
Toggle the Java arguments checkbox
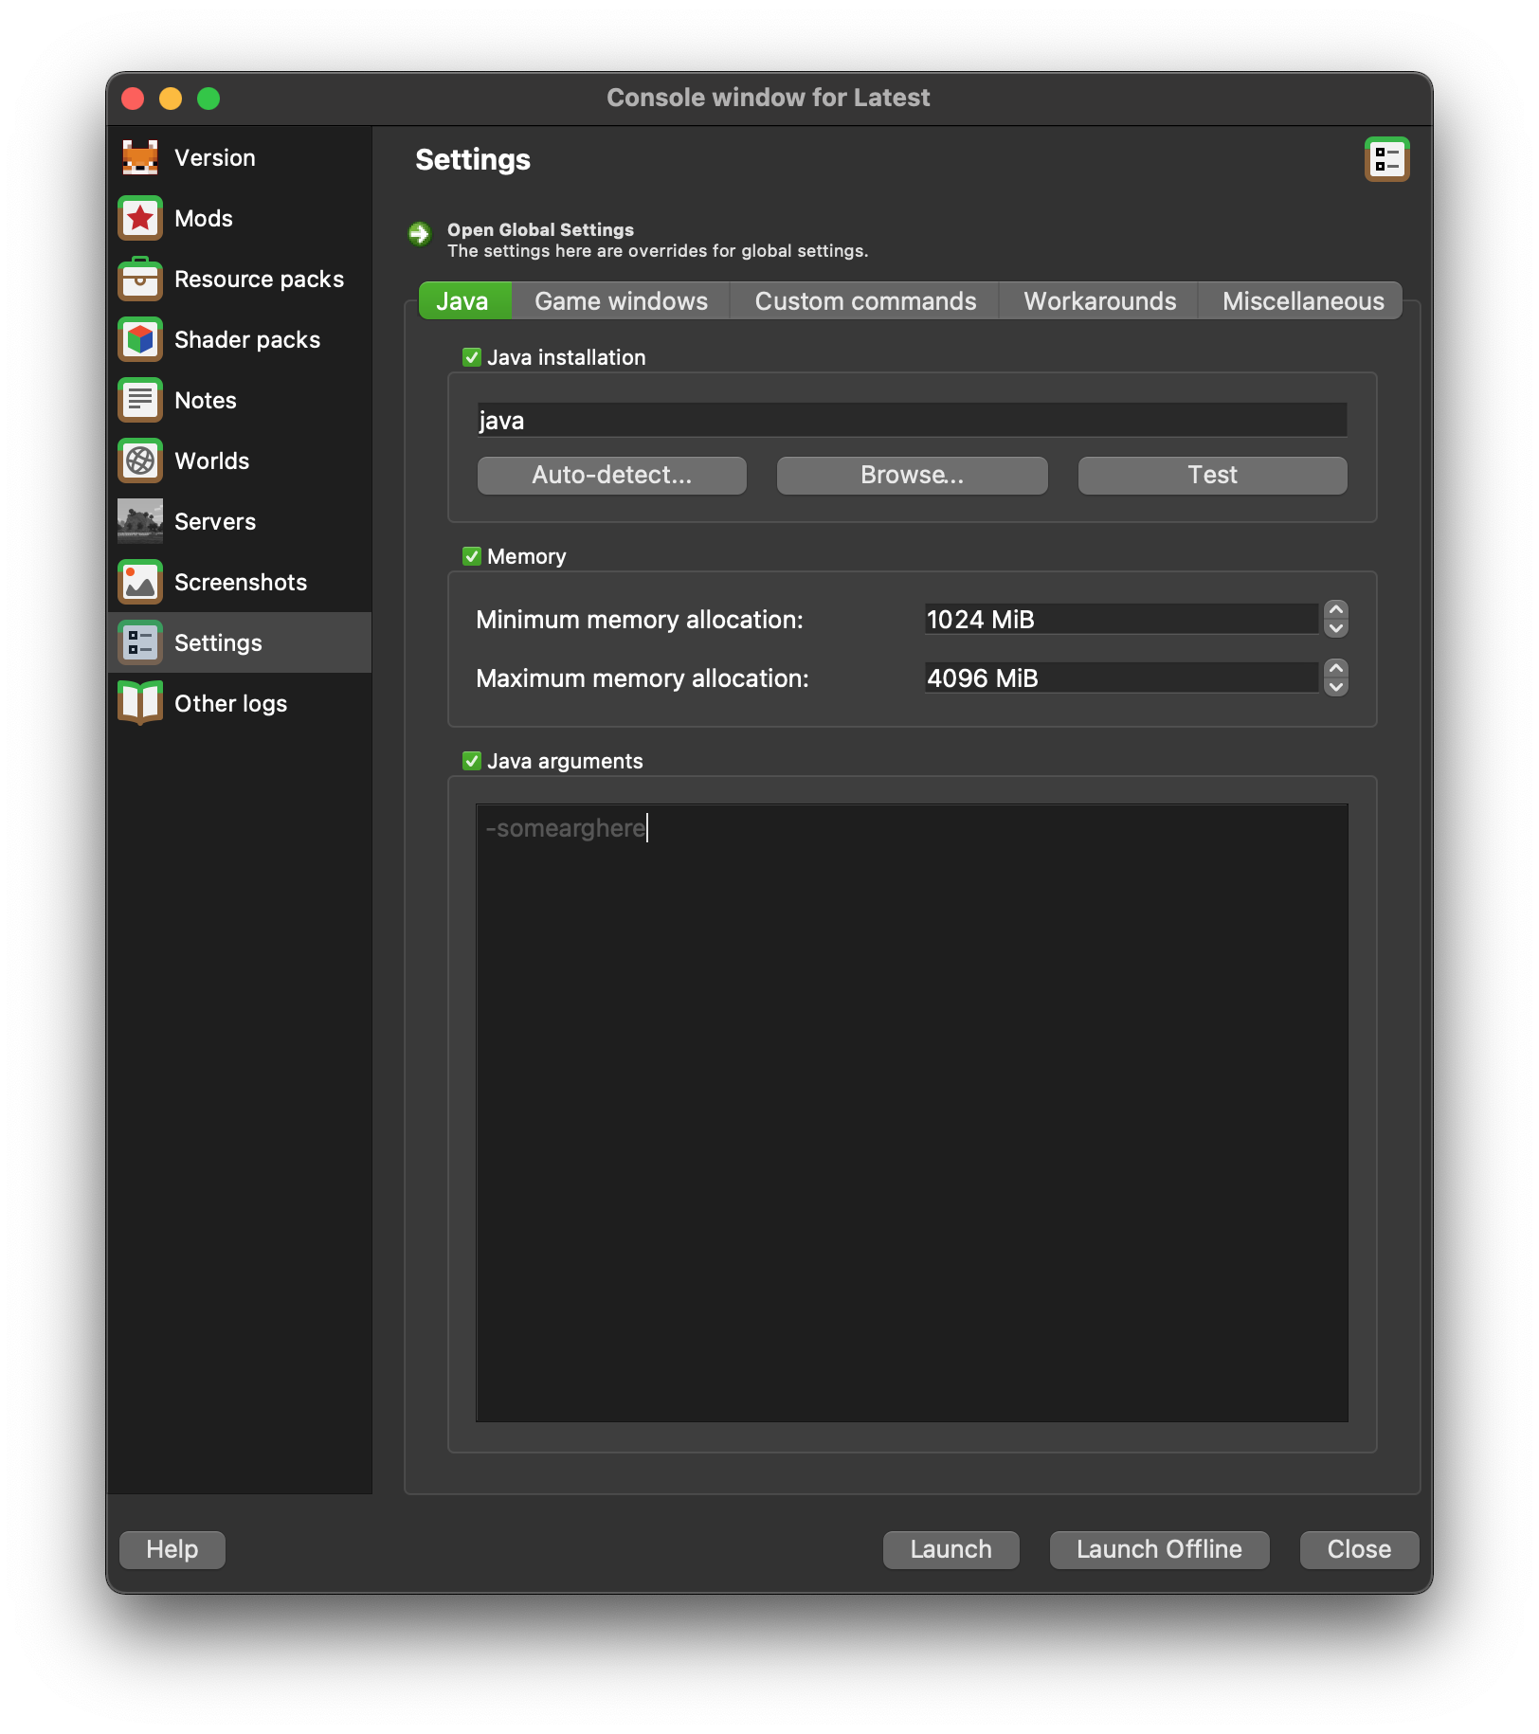coord(471,760)
